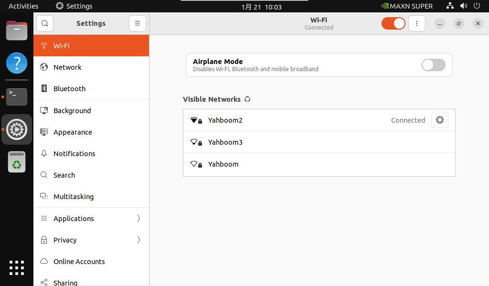Open Yahboom2 network gear settings
Screen dimensions: 489x286
click(x=440, y=120)
